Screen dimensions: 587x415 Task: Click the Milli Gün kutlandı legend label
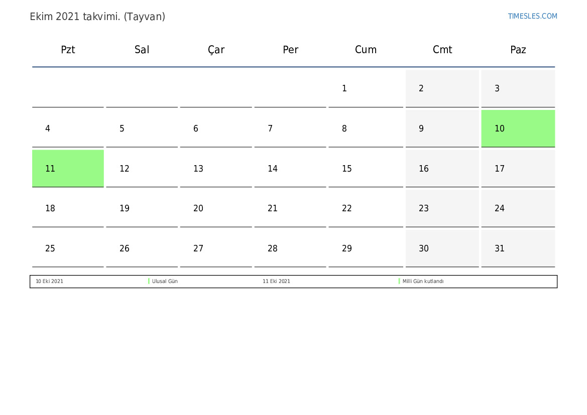(423, 282)
